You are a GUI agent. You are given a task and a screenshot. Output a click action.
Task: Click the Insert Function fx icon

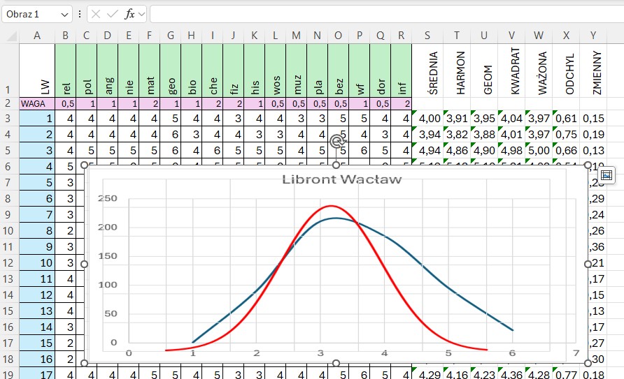[x=129, y=14]
